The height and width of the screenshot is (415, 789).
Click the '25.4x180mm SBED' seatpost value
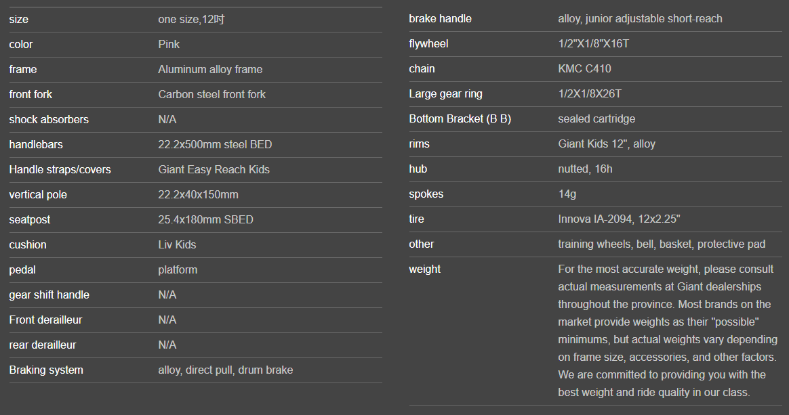[205, 220]
